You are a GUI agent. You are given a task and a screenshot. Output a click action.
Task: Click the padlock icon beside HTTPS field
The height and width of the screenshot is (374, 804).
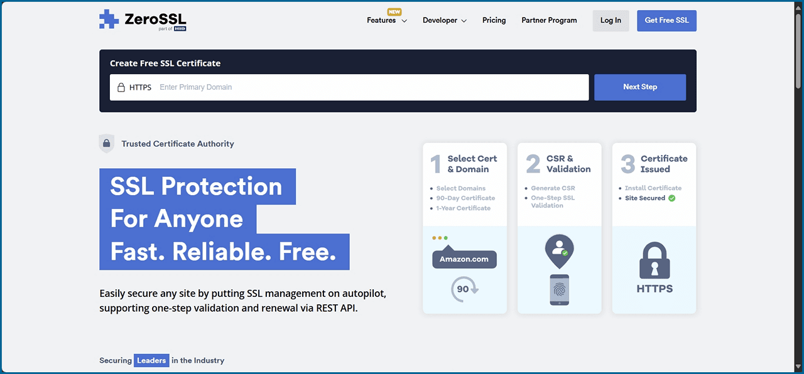(121, 88)
